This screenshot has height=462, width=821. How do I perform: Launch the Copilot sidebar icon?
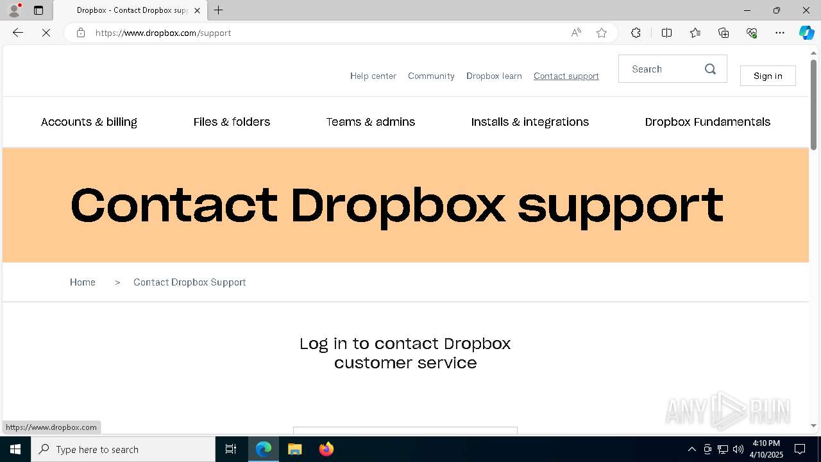click(x=806, y=33)
